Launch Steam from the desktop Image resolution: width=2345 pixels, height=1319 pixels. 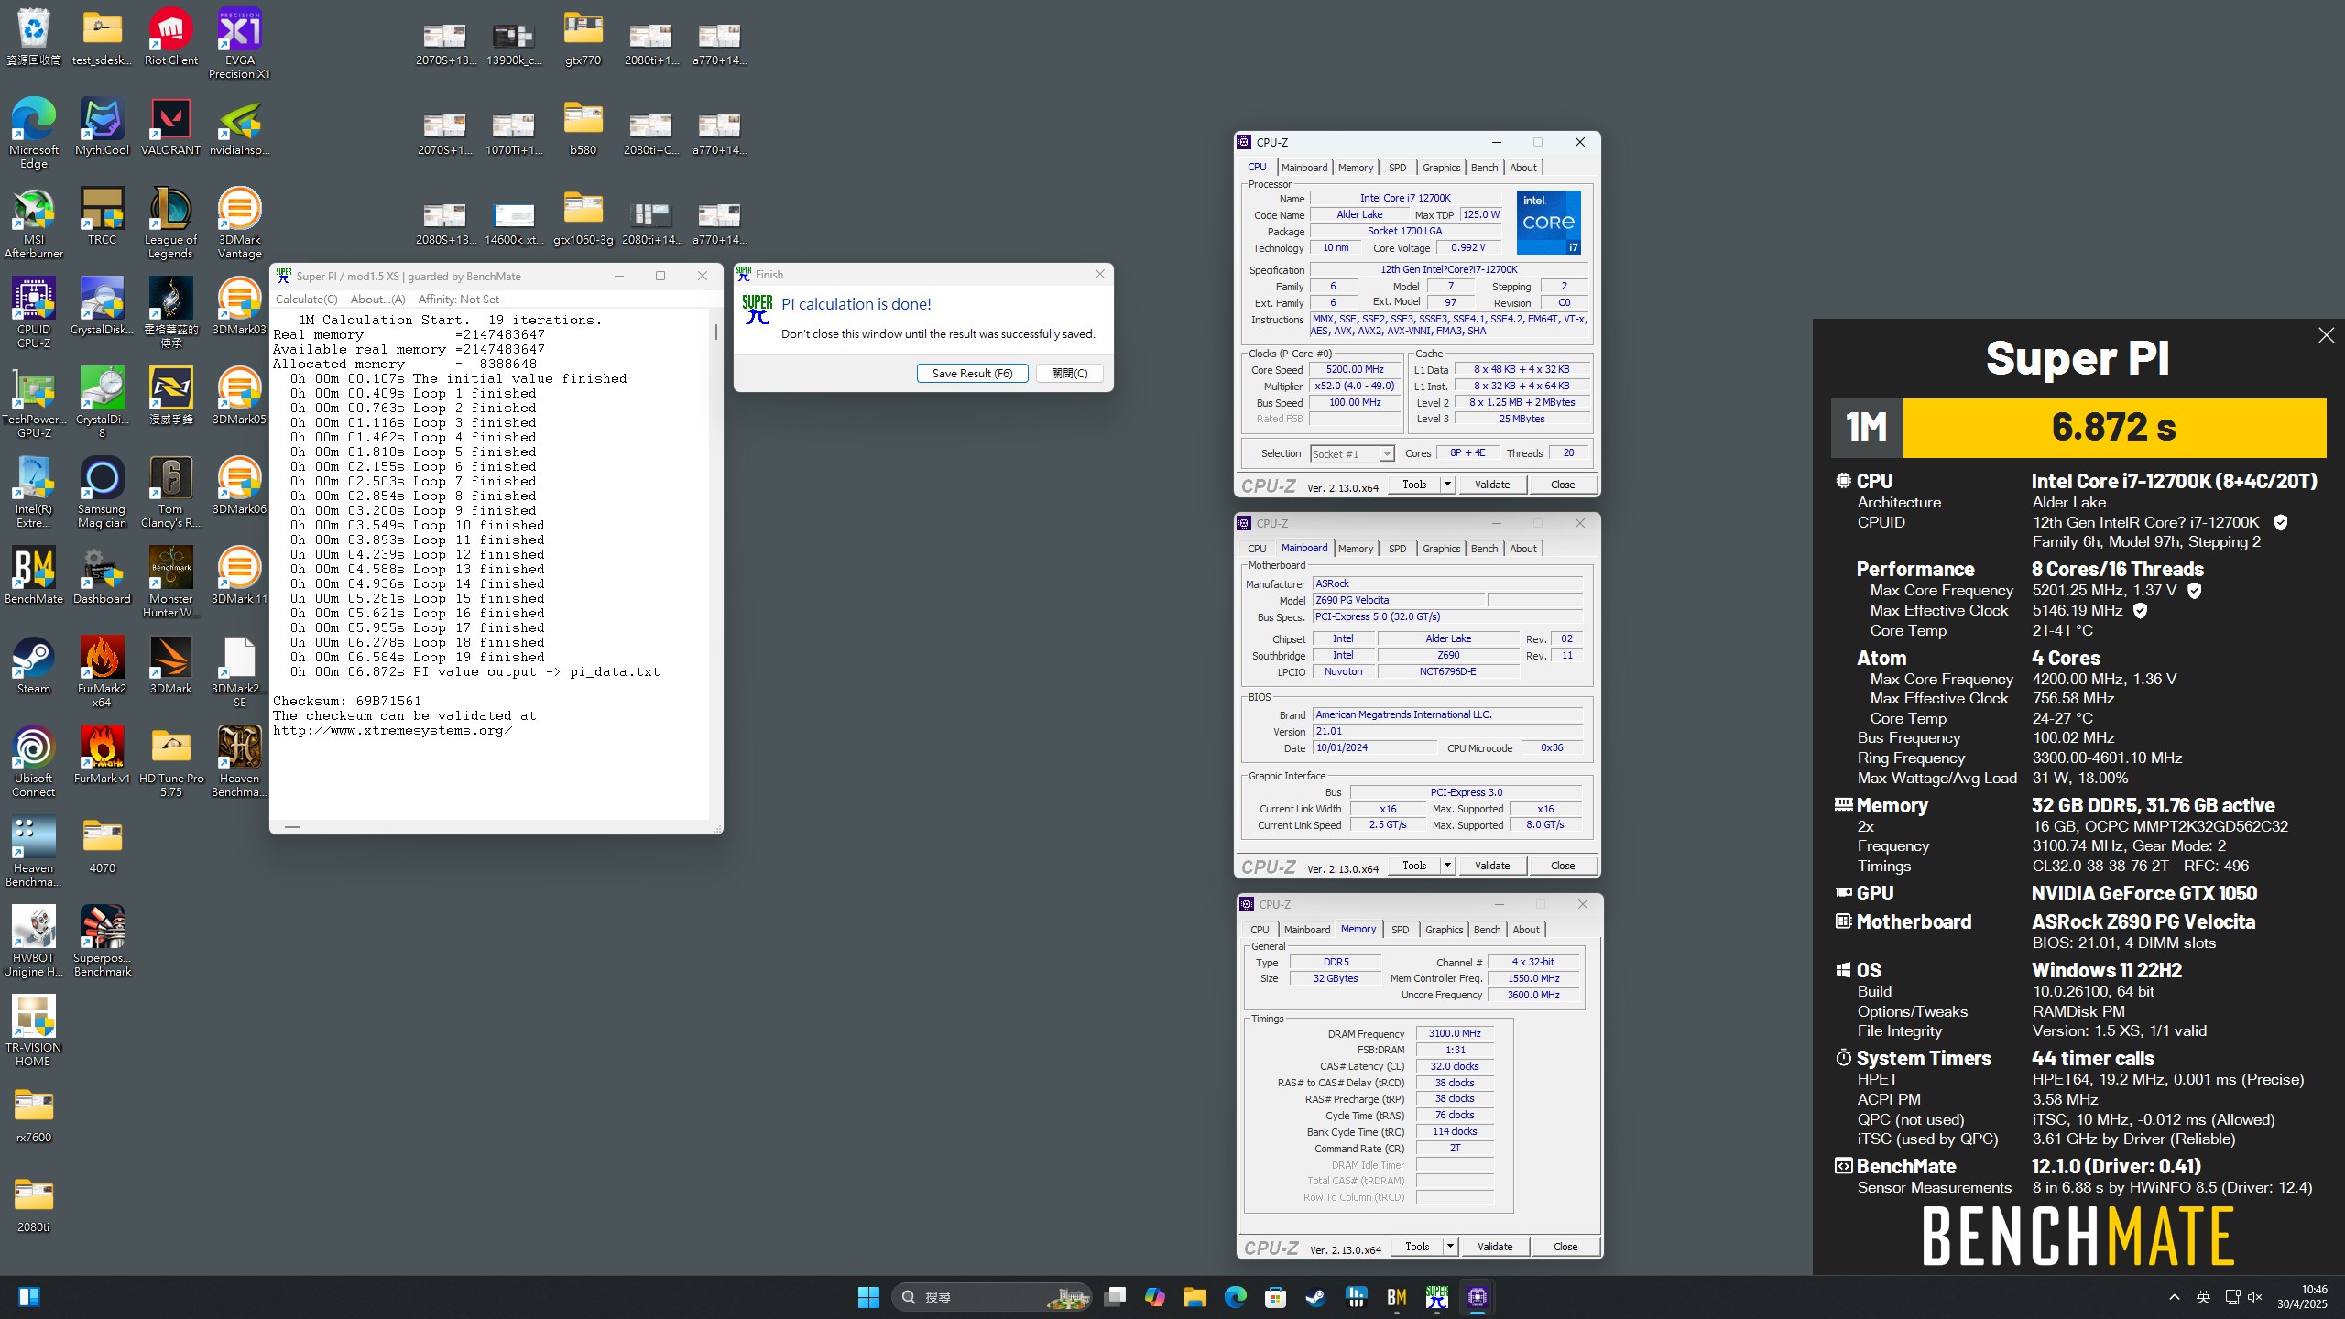(x=34, y=667)
